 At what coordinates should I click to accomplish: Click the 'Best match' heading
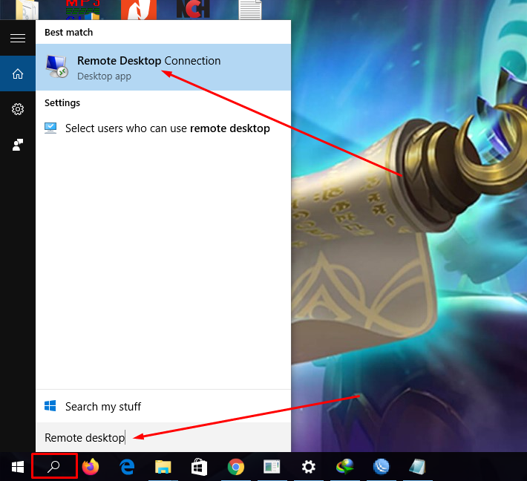tap(68, 32)
